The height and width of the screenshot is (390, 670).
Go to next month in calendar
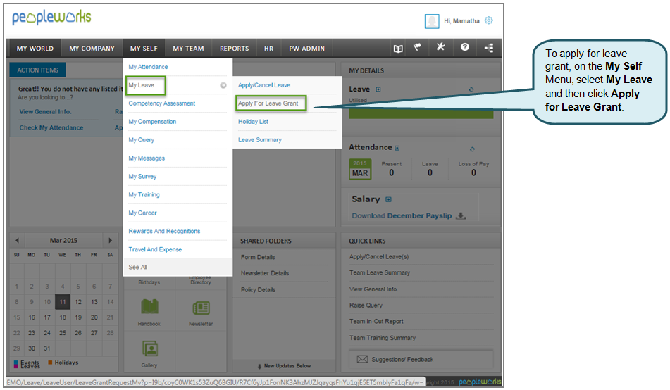tap(110, 240)
